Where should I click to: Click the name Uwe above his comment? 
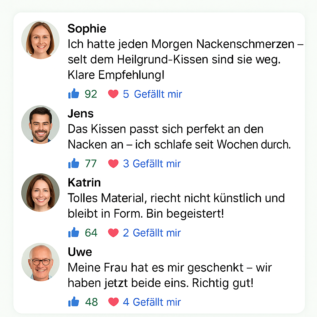[80, 252]
